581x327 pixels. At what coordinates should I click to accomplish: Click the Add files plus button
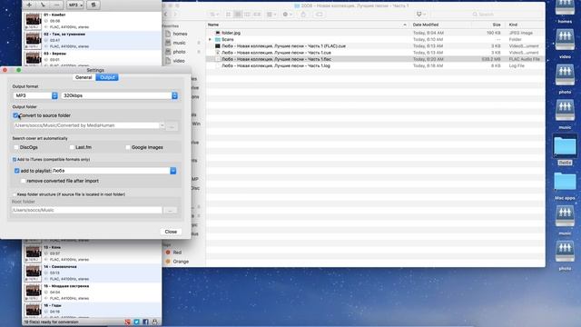(29, 5)
